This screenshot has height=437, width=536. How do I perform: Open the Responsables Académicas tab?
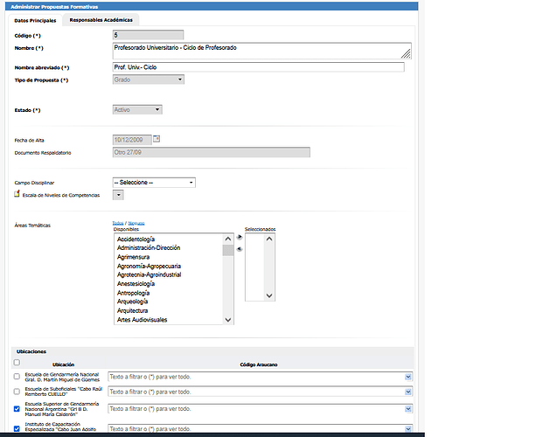click(101, 20)
